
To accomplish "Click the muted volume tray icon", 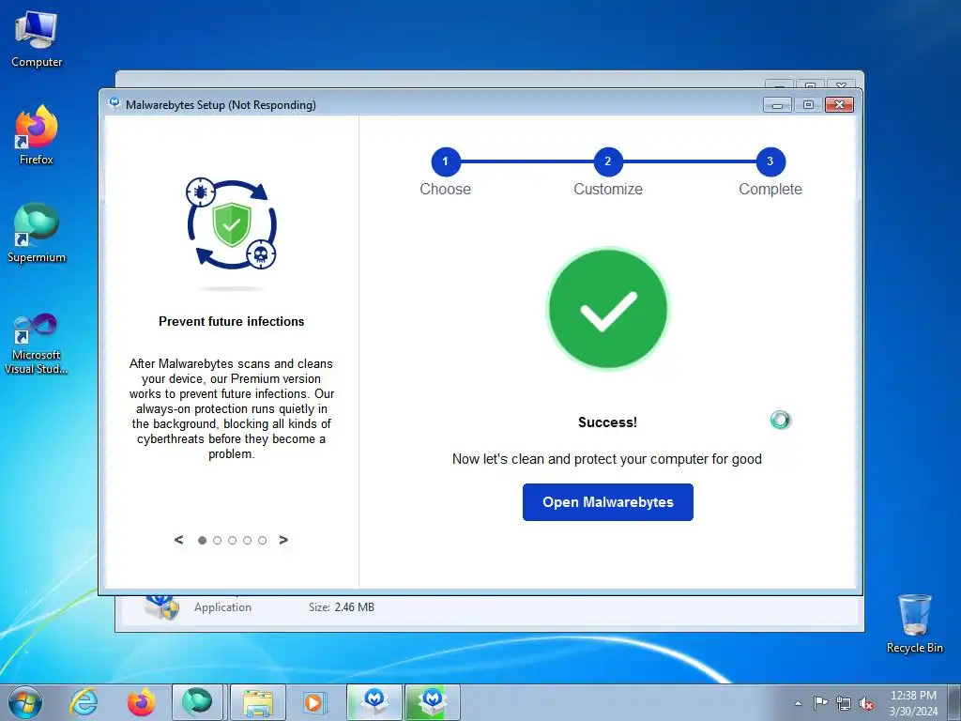I will coord(866,703).
